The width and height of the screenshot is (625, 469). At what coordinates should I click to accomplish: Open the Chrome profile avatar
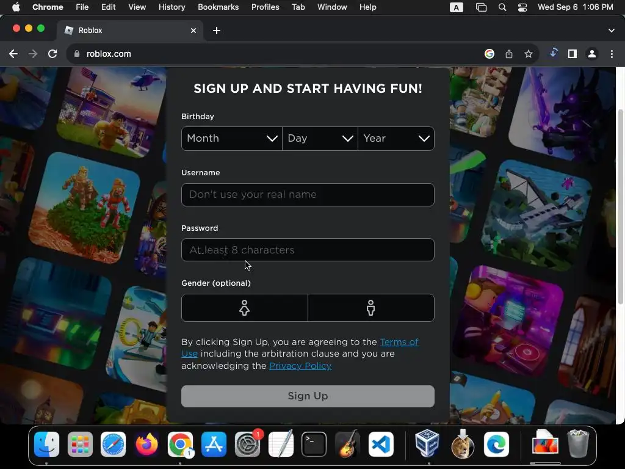(x=592, y=54)
